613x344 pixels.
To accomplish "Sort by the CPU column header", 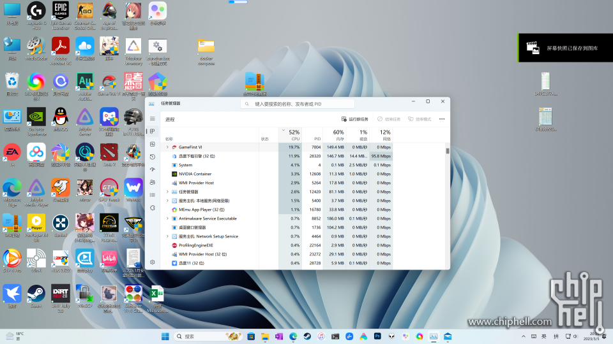I will pyautogui.click(x=290, y=135).
